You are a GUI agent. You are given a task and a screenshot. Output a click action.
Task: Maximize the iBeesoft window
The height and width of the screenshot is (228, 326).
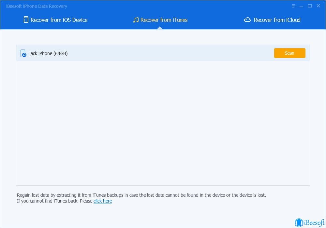310,6
